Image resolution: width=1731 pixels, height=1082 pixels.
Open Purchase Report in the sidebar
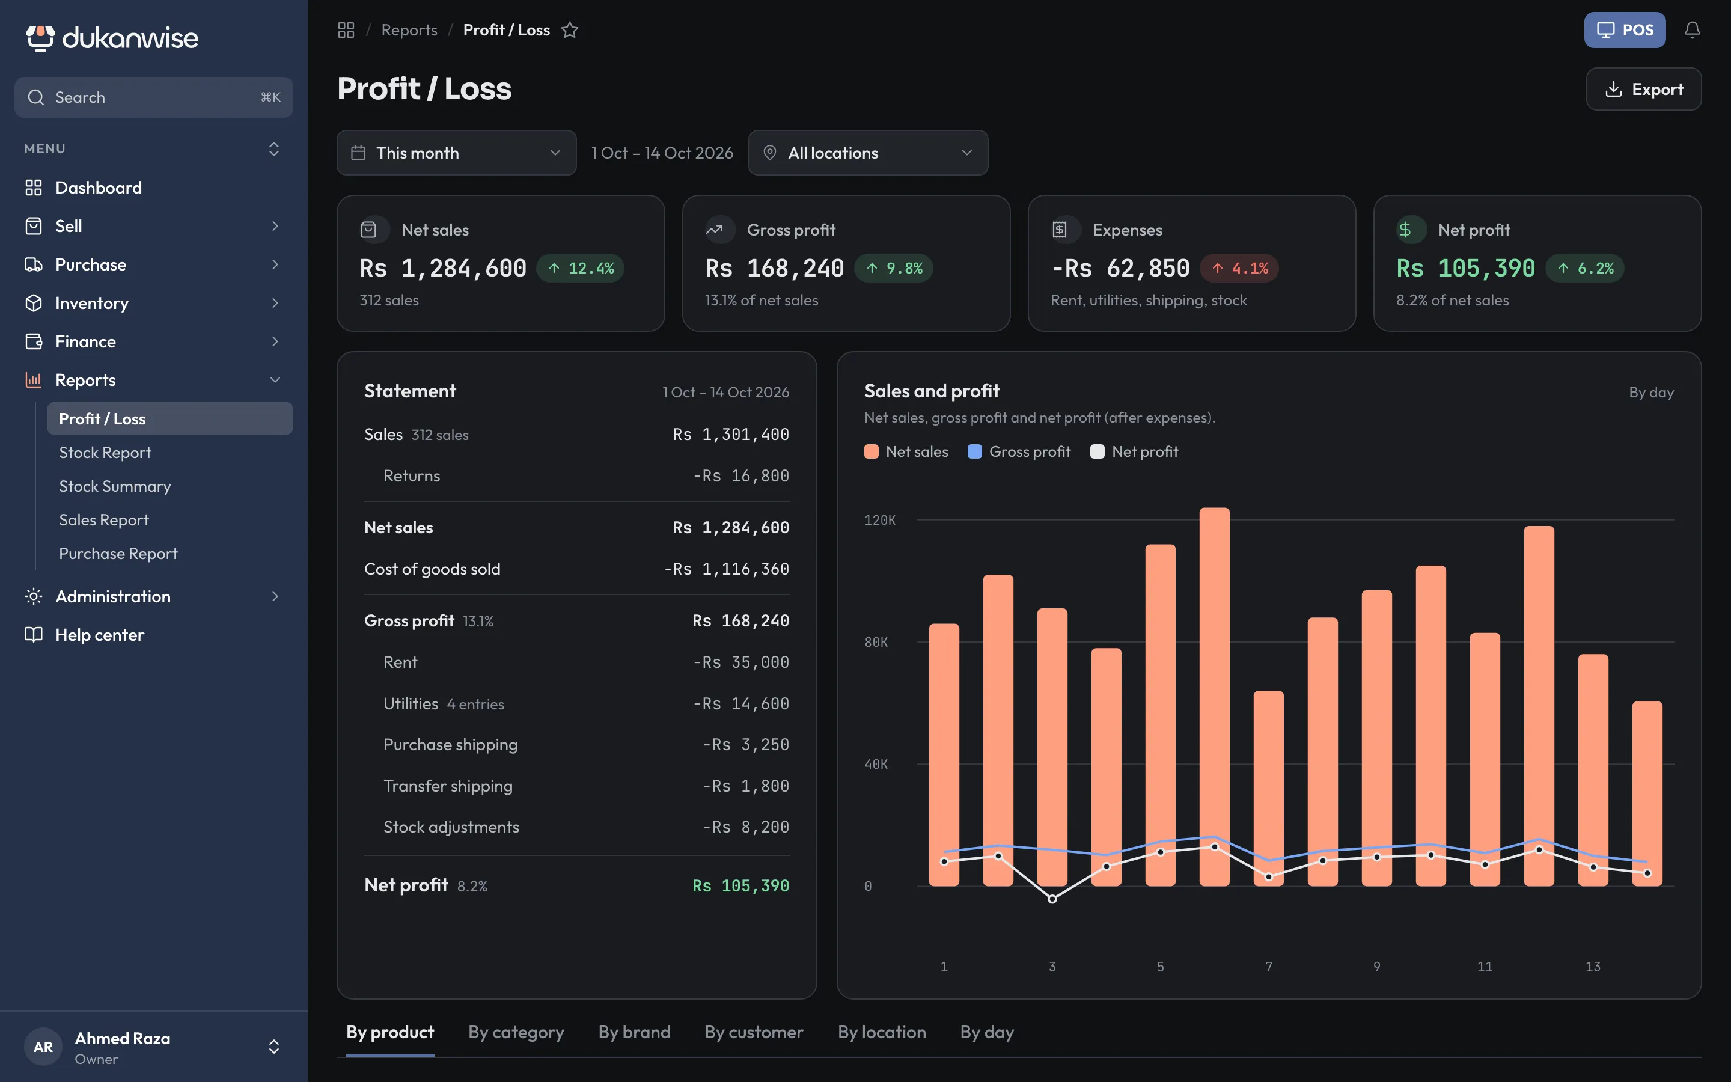(169, 553)
